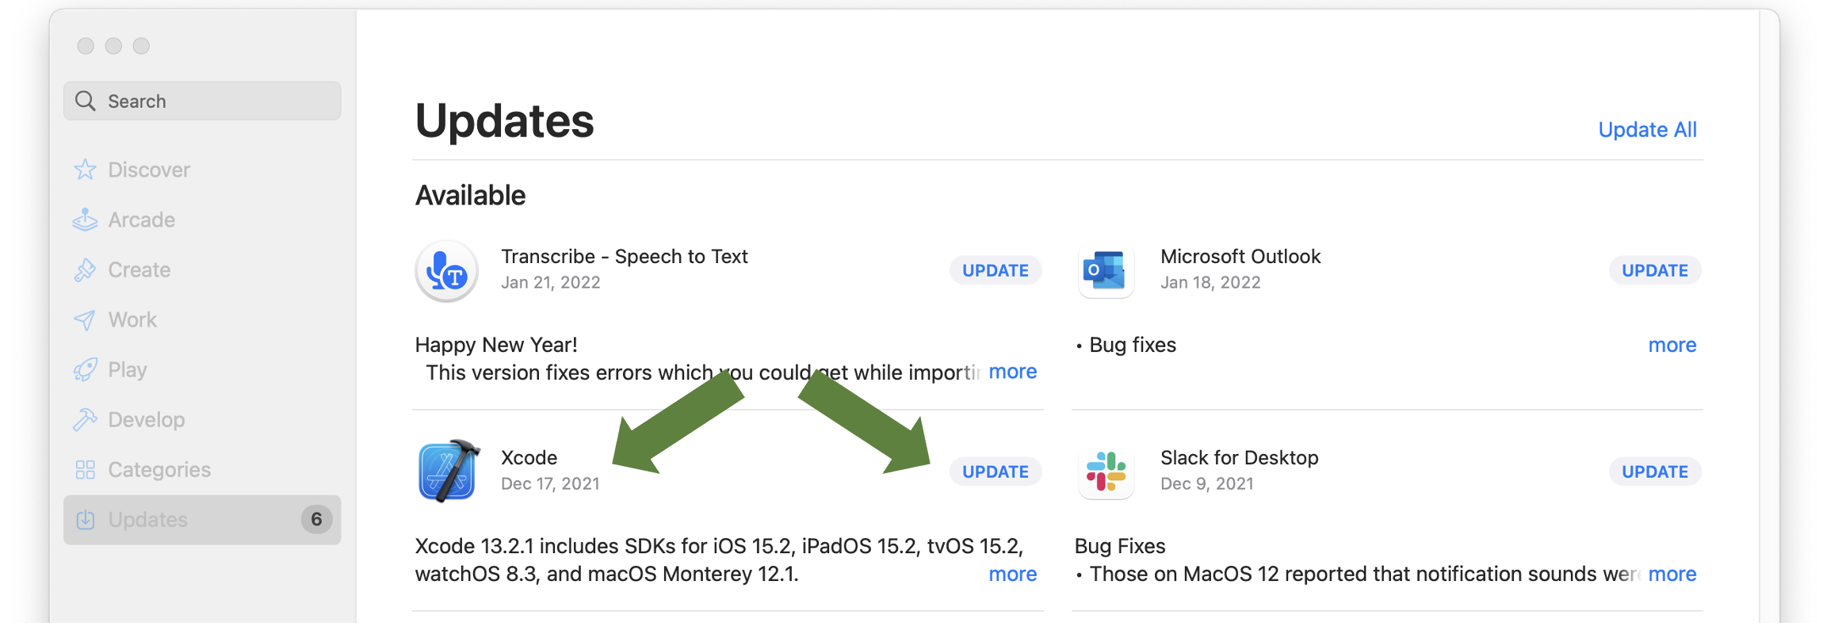Show more of Microsoft Outlook notes

(x=1672, y=345)
